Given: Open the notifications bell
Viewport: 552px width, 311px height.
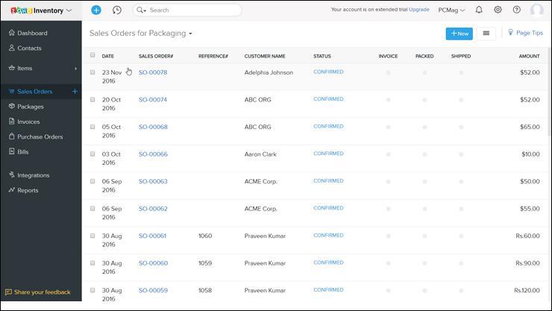Looking at the screenshot, I should tap(479, 10).
